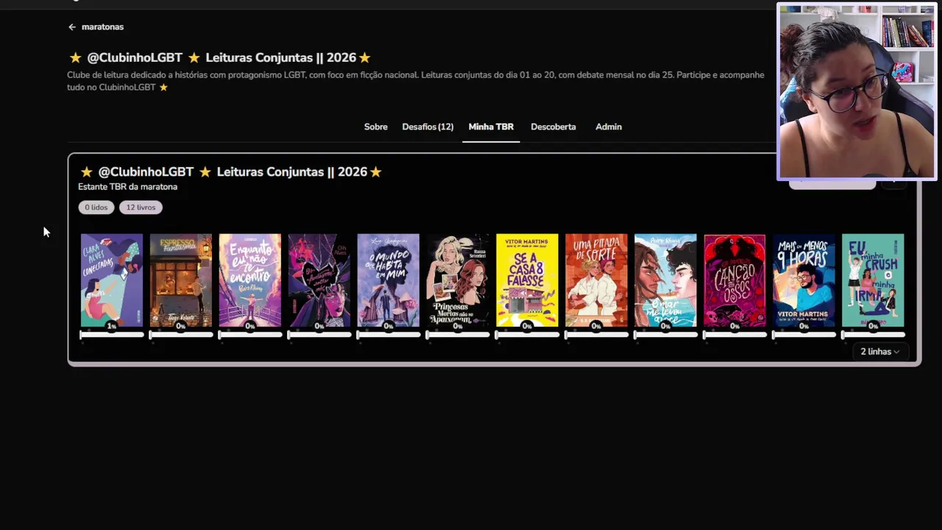Open the Admin tab

(x=609, y=127)
